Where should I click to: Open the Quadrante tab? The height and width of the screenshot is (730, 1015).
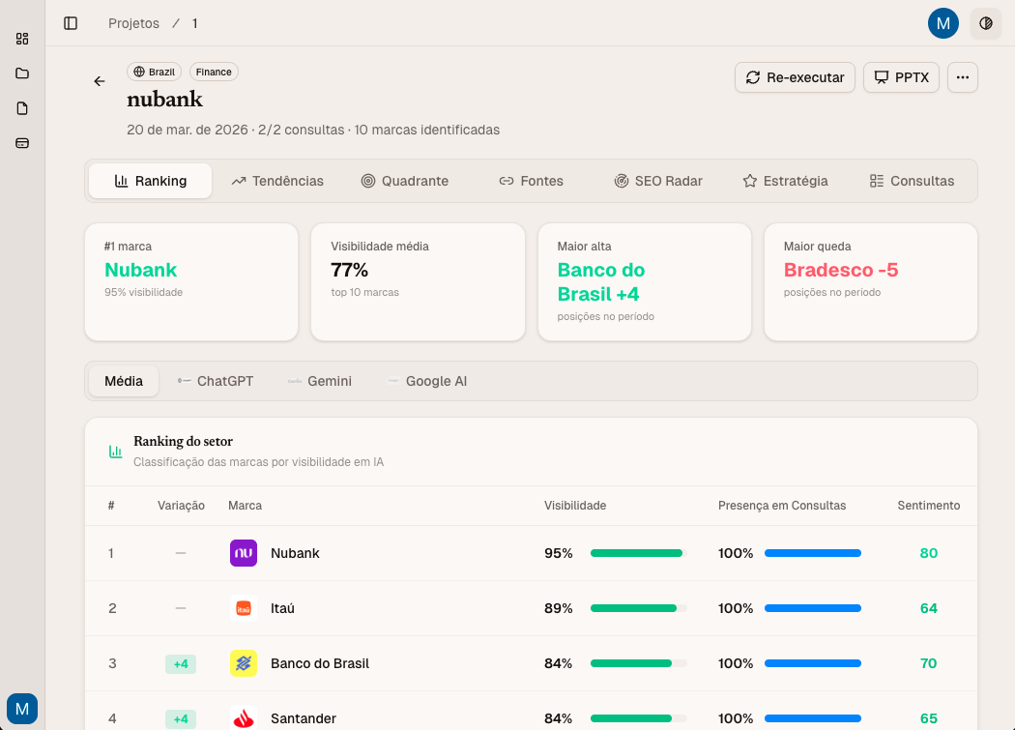[x=404, y=181]
